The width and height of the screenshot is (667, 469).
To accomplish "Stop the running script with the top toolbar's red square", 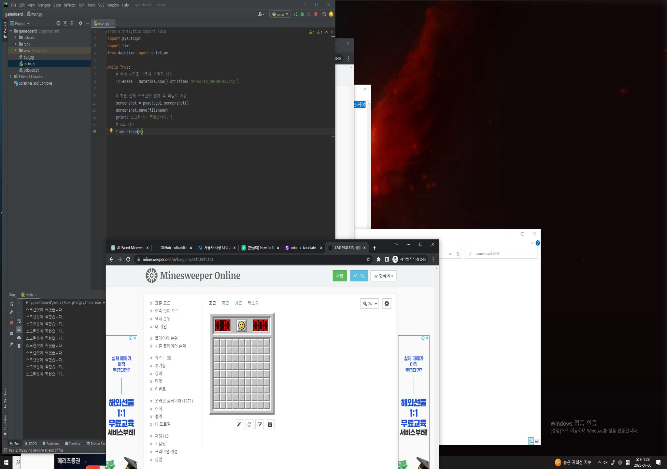I will [x=316, y=14].
